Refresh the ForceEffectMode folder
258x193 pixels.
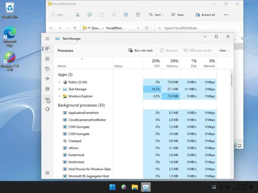[147, 28]
